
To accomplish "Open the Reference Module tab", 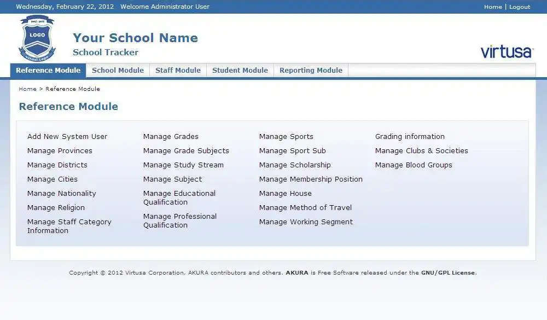I will point(48,70).
